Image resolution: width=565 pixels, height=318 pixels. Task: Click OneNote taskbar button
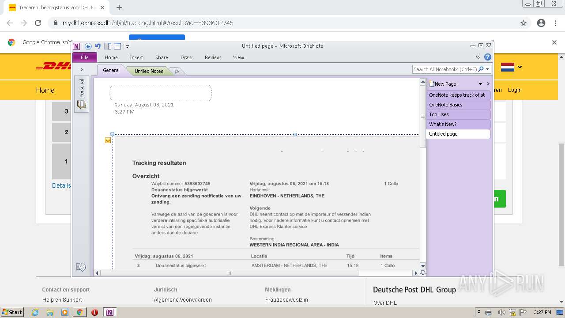point(110,312)
